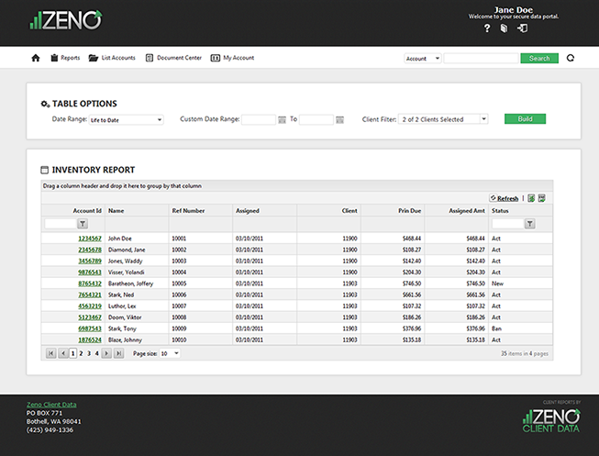The height and width of the screenshot is (456, 599).
Task: Open calendar picker for custom end date
Action: click(339, 119)
